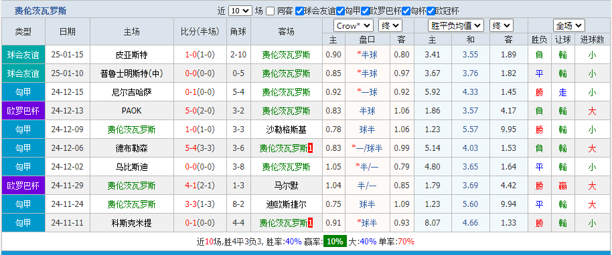The width and height of the screenshot is (612, 255).
Task: Click the 1-0(1-0) score on 25-01-15
Action: pos(200,55)
